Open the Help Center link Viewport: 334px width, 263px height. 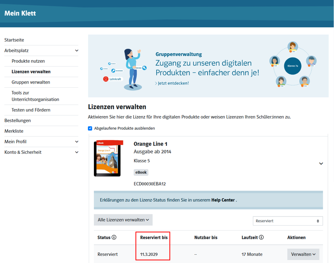coord(223,200)
